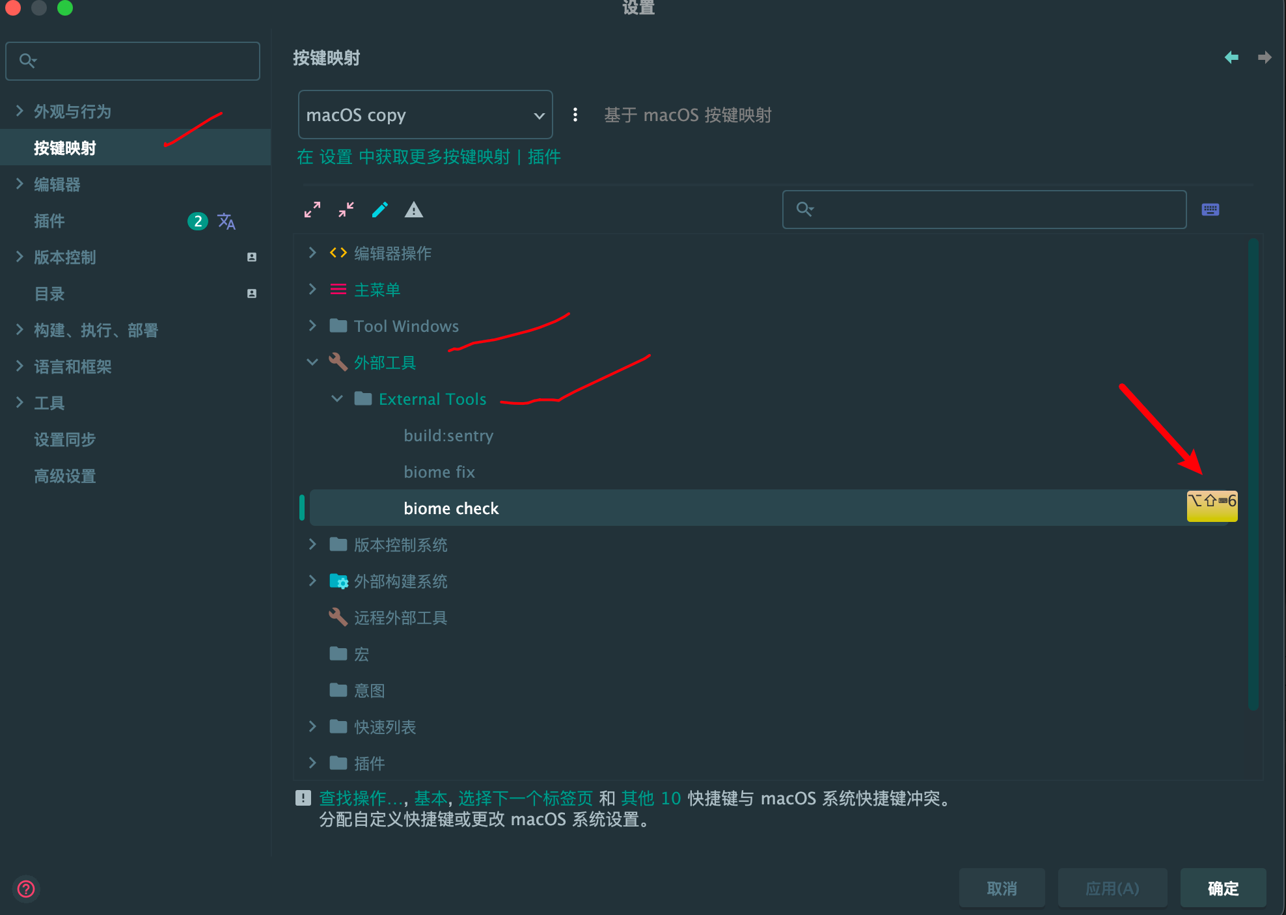The width and height of the screenshot is (1286, 915).
Task: Click the warning triangle Show Conflicts icon
Action: pos(414,210)
